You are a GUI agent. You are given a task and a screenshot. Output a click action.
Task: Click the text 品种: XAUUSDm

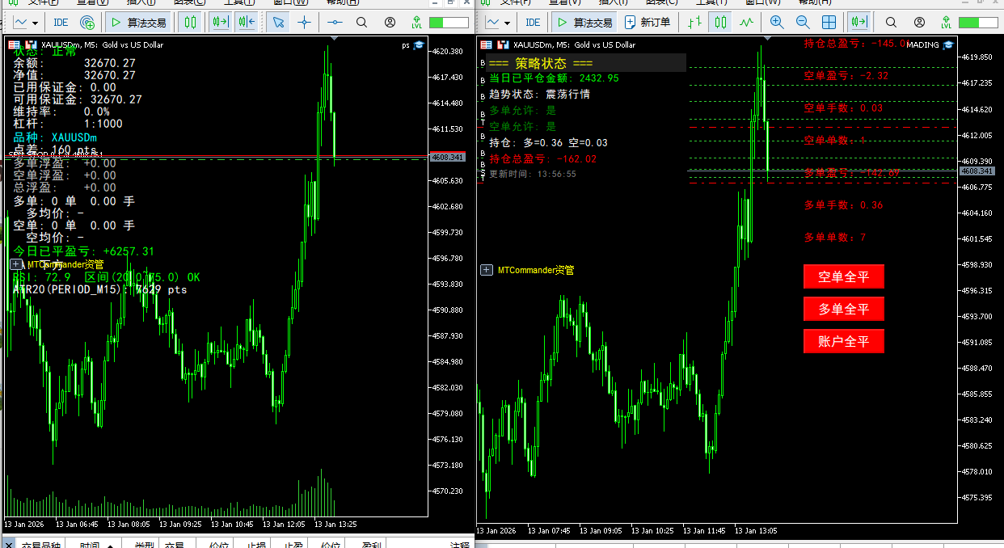click(55, 137)
